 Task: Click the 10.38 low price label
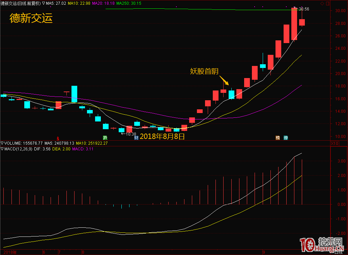[x=131, y=134]
